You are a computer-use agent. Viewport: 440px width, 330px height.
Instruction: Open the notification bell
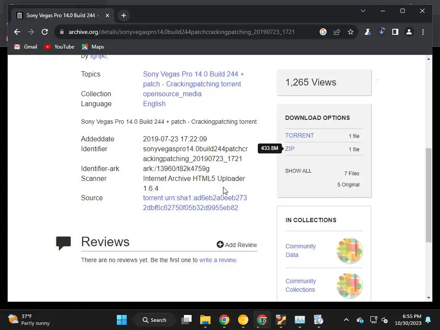(x=428, y=320)
